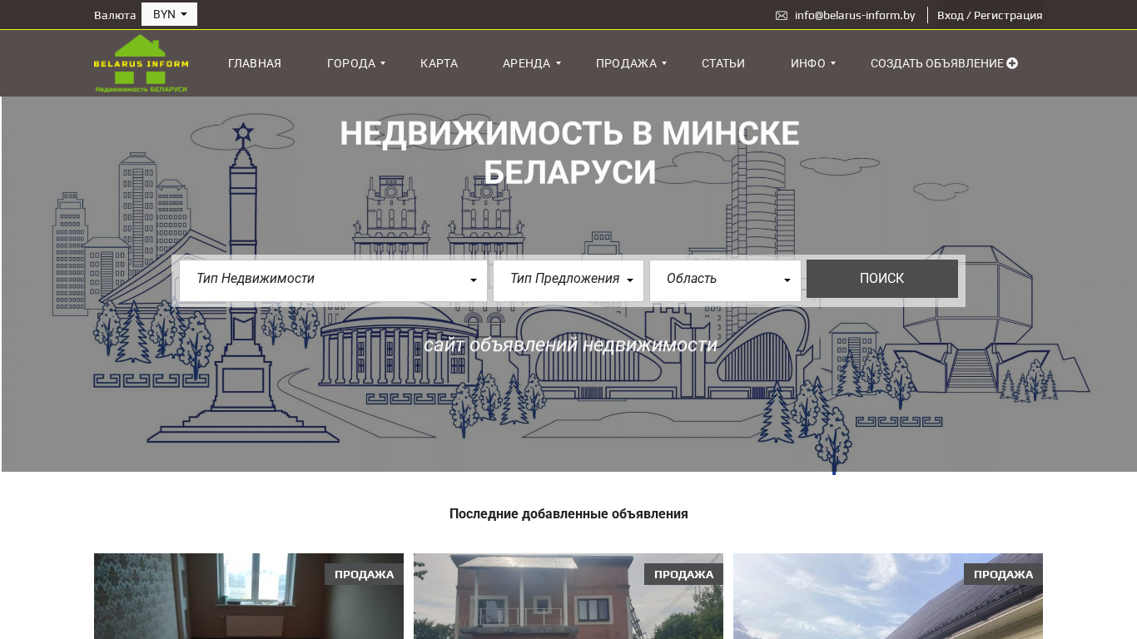Viewport: 1137px width, 639px height.
Task: Click ПРОДАЖА badge on the roof listing
Action: (x=1003, y=574)
